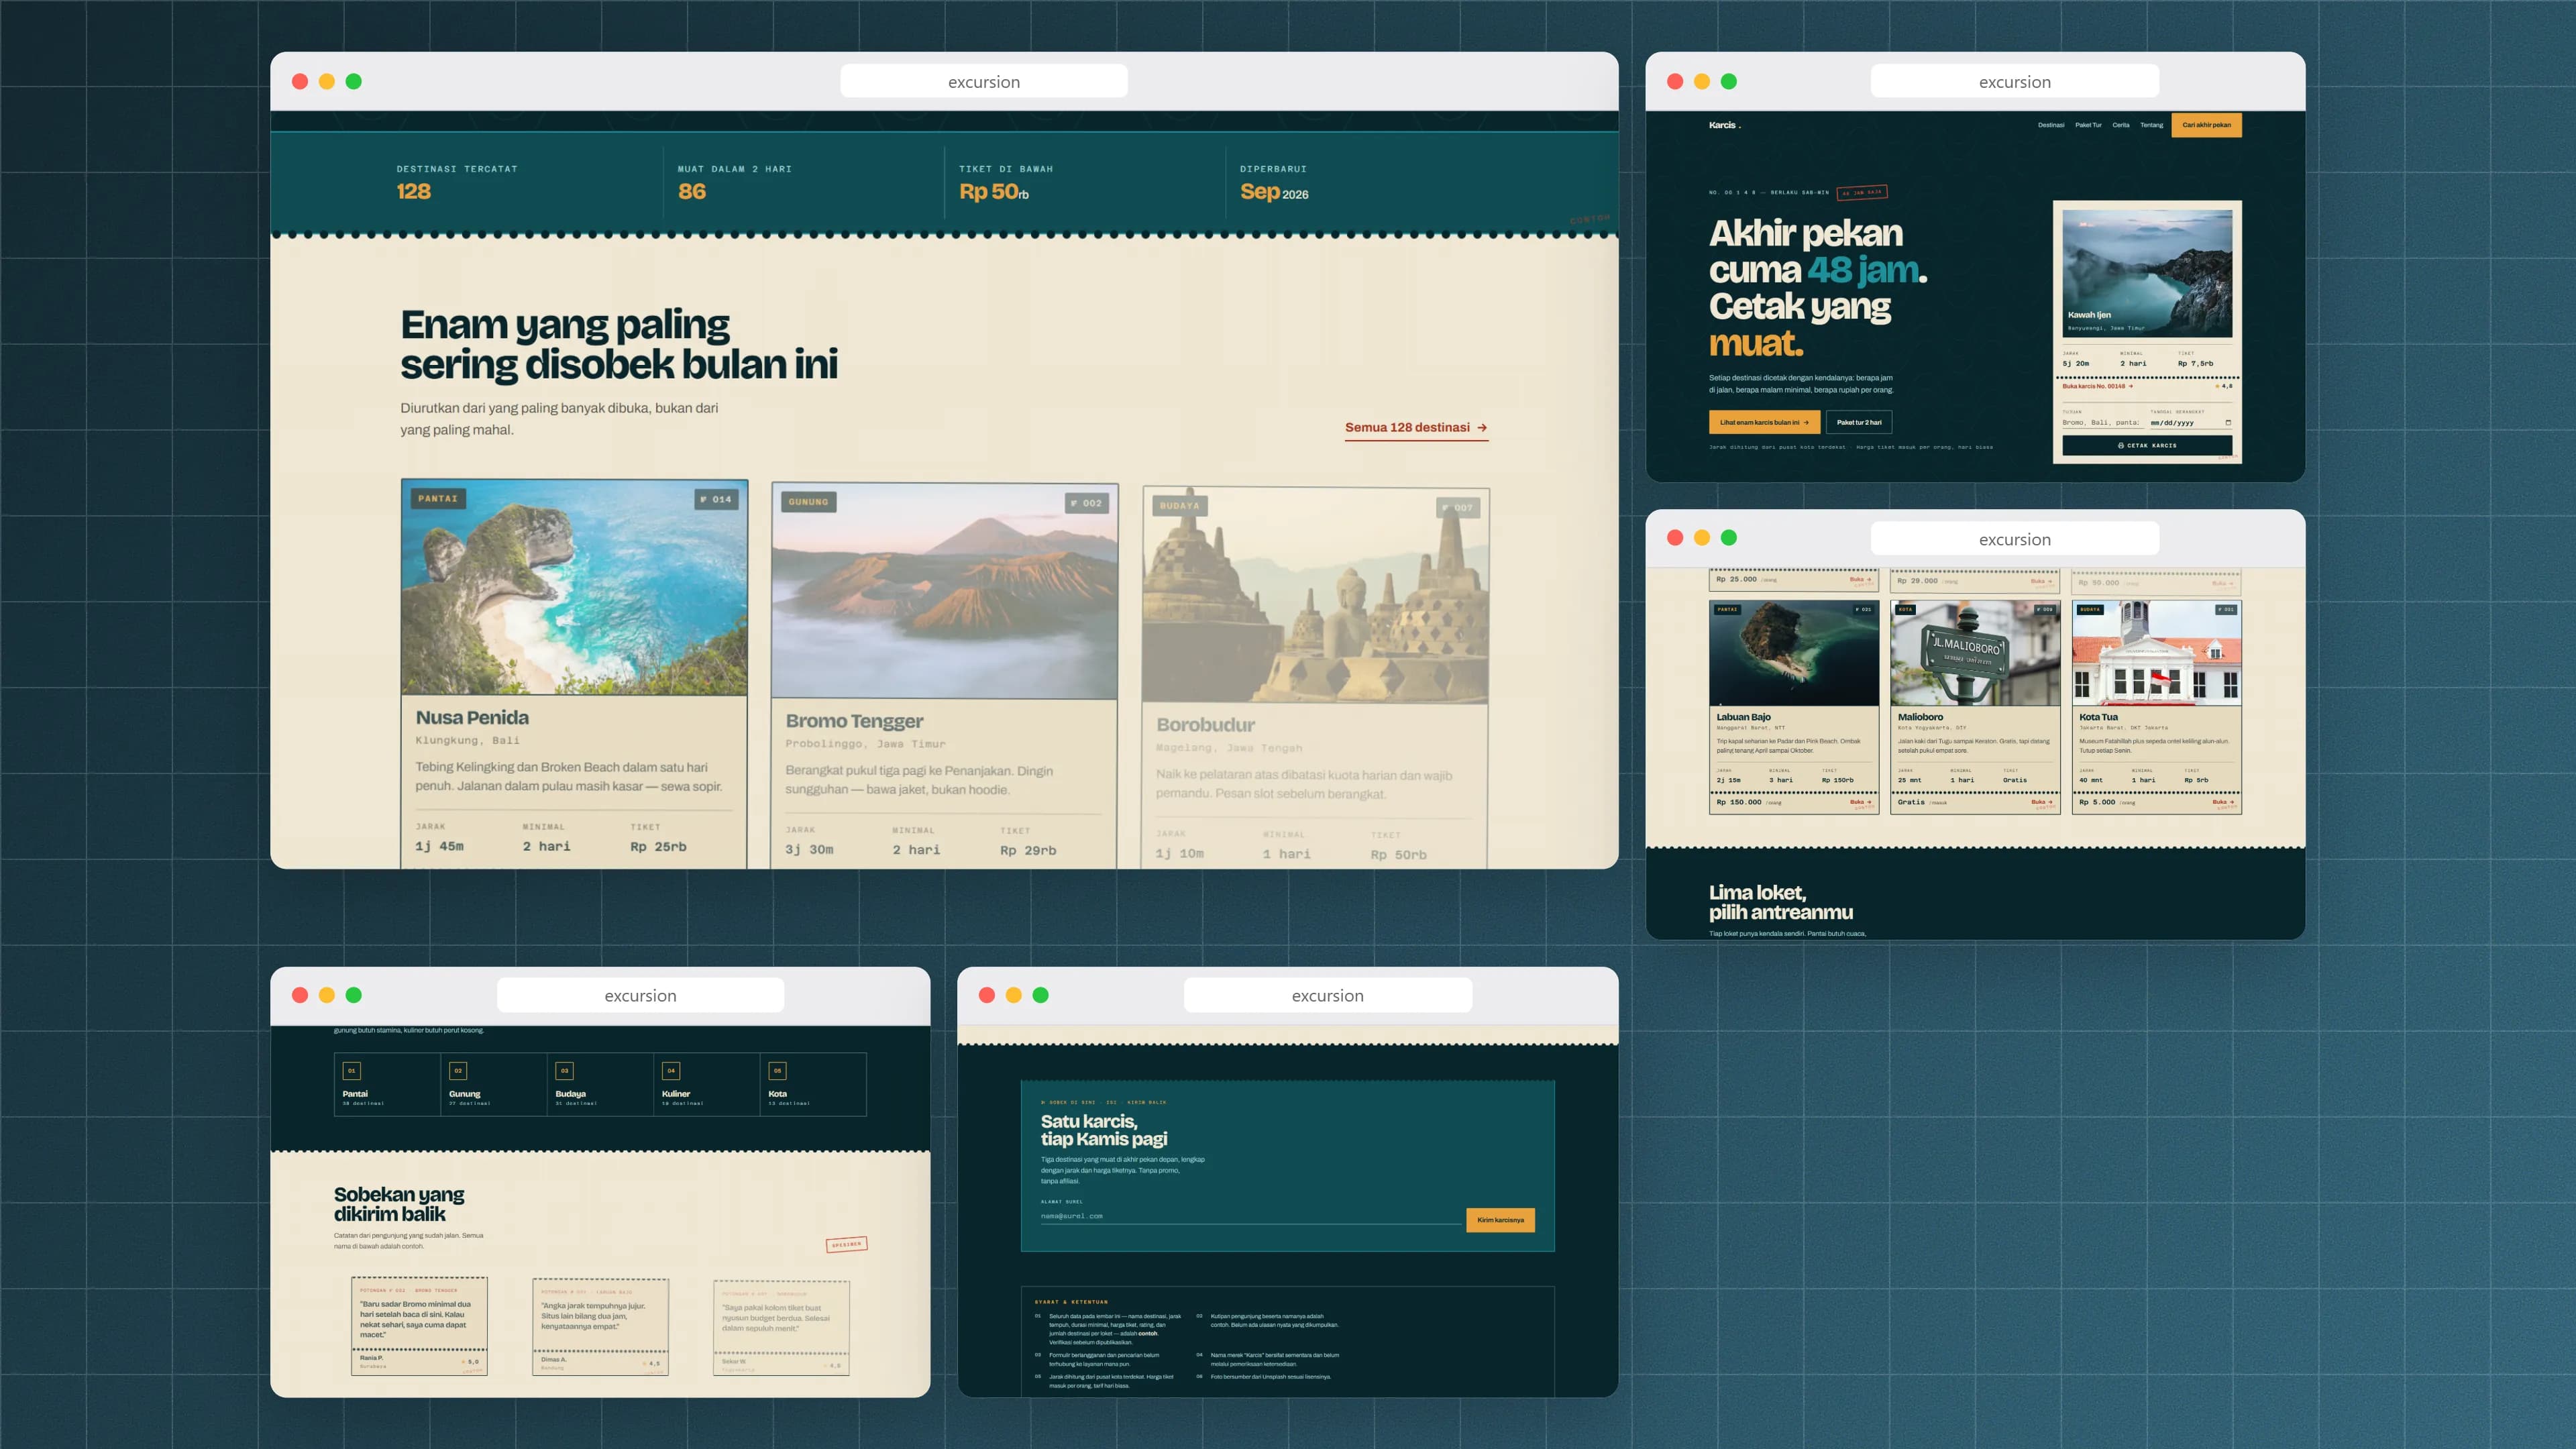The height and width of the screenshot is (1449, 2576).
Task: Select the 03 Budaya category tile
Action: click(600, 1084)
